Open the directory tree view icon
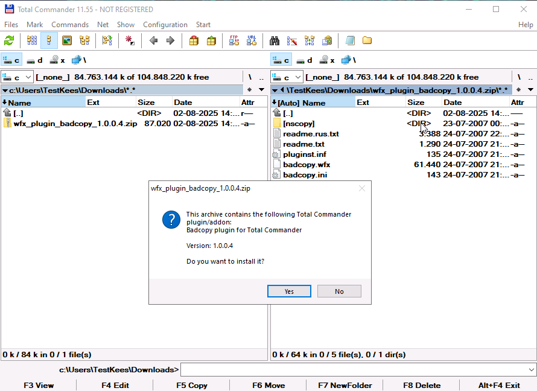Viewport: 537px width, 391px height. click(84, 41)
